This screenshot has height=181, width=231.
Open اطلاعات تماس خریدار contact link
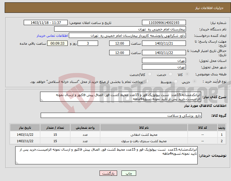(52, 36)
